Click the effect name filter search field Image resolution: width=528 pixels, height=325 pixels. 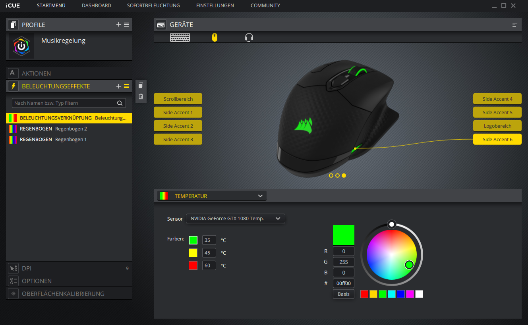pos(69,103)
